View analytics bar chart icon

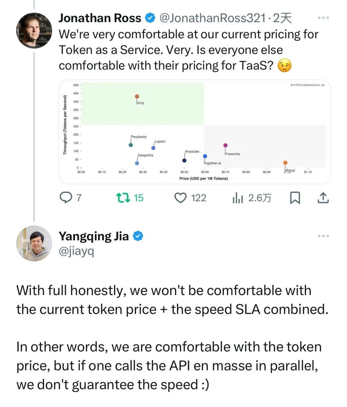(x=237, y=199)
